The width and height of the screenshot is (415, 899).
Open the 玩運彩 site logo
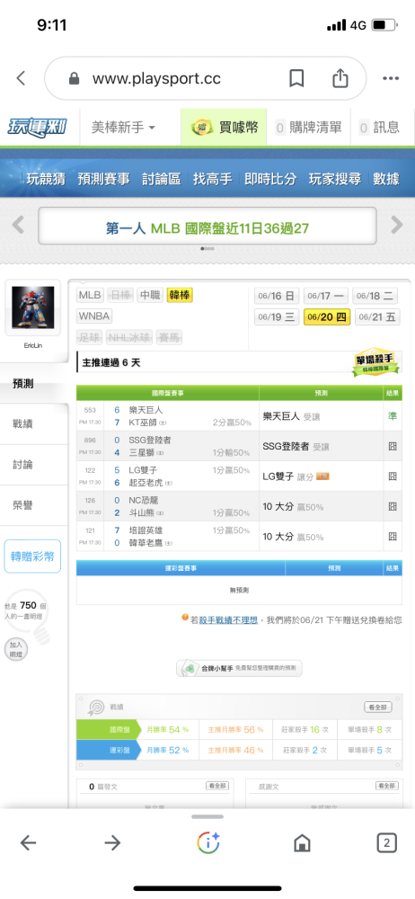pos(37,127)
